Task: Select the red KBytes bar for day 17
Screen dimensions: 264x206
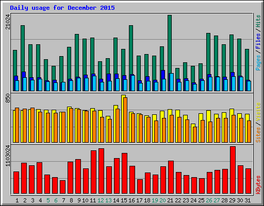Action: tap(140, 186)
